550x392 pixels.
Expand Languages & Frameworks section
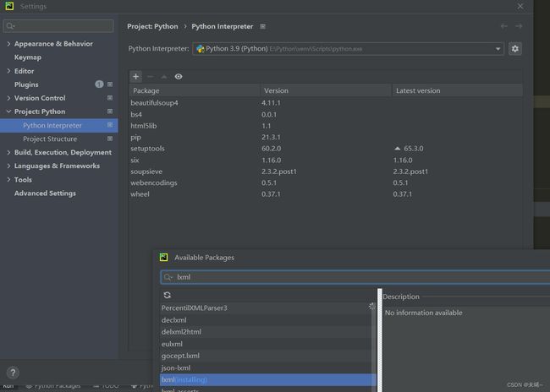click(8, 166)
